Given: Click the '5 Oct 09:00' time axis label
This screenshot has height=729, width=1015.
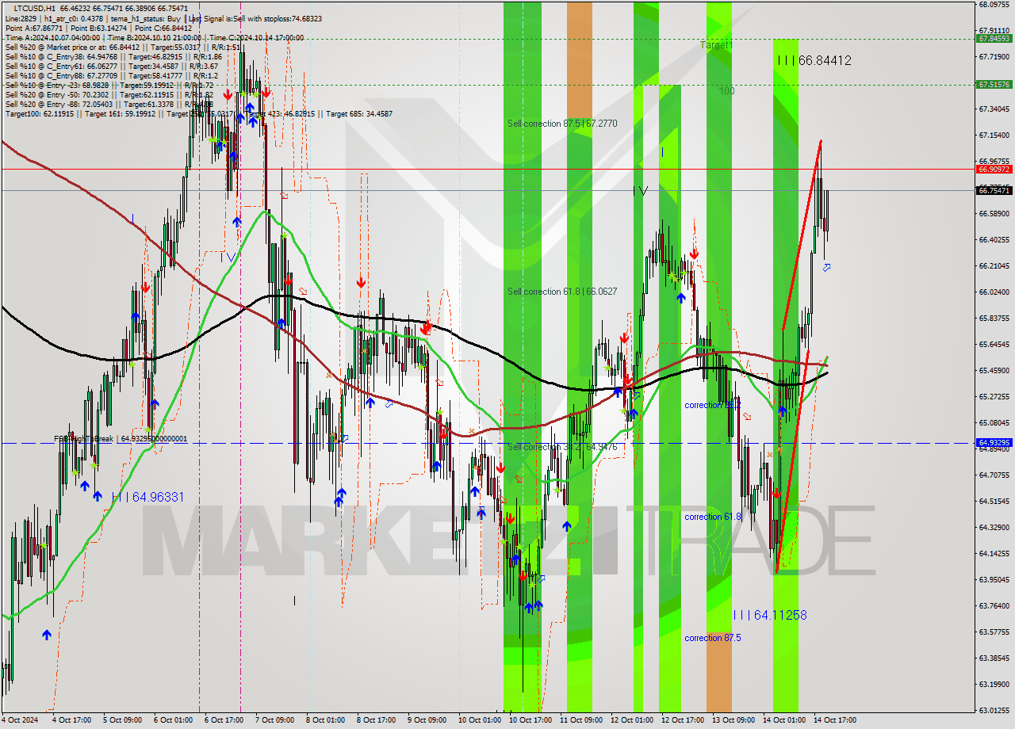Looking at the screenshot, I should (x=123, y=720).
